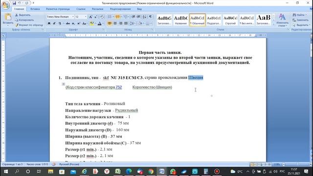
Task: Switch to the Вставка tab
Action: click(x=35, y=9)
